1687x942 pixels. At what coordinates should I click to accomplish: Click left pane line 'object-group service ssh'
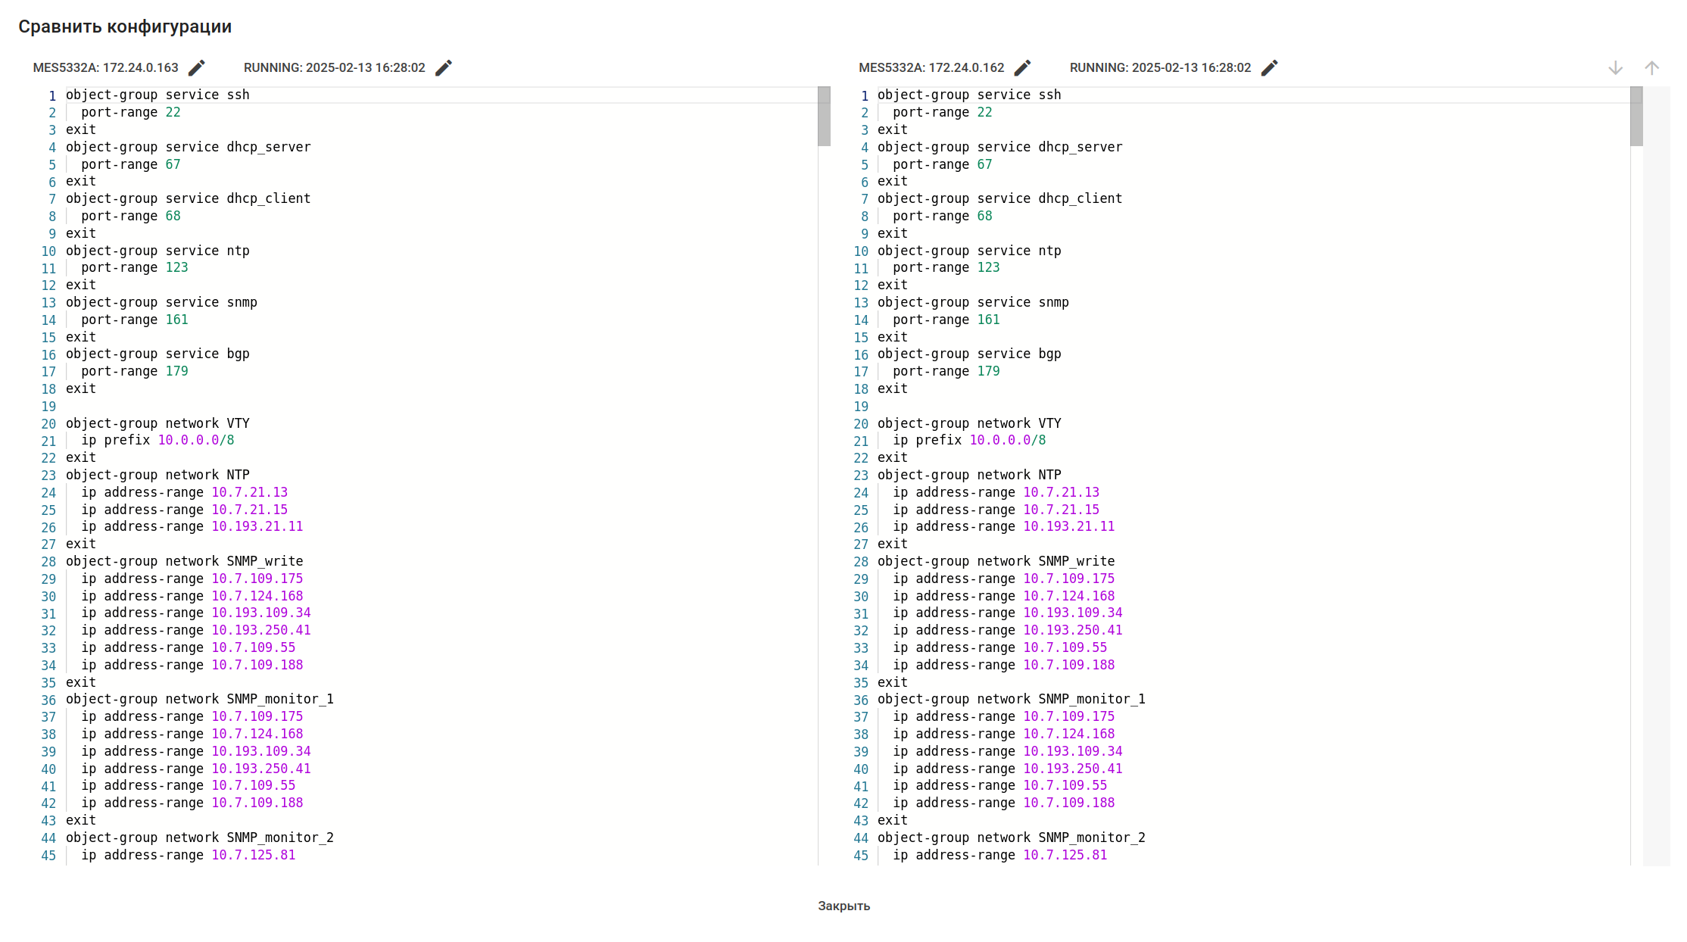tap(157, 95)
